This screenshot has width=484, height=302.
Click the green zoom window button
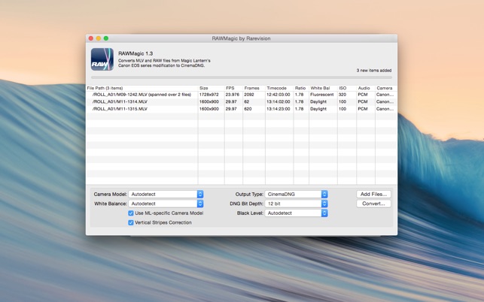106,38
